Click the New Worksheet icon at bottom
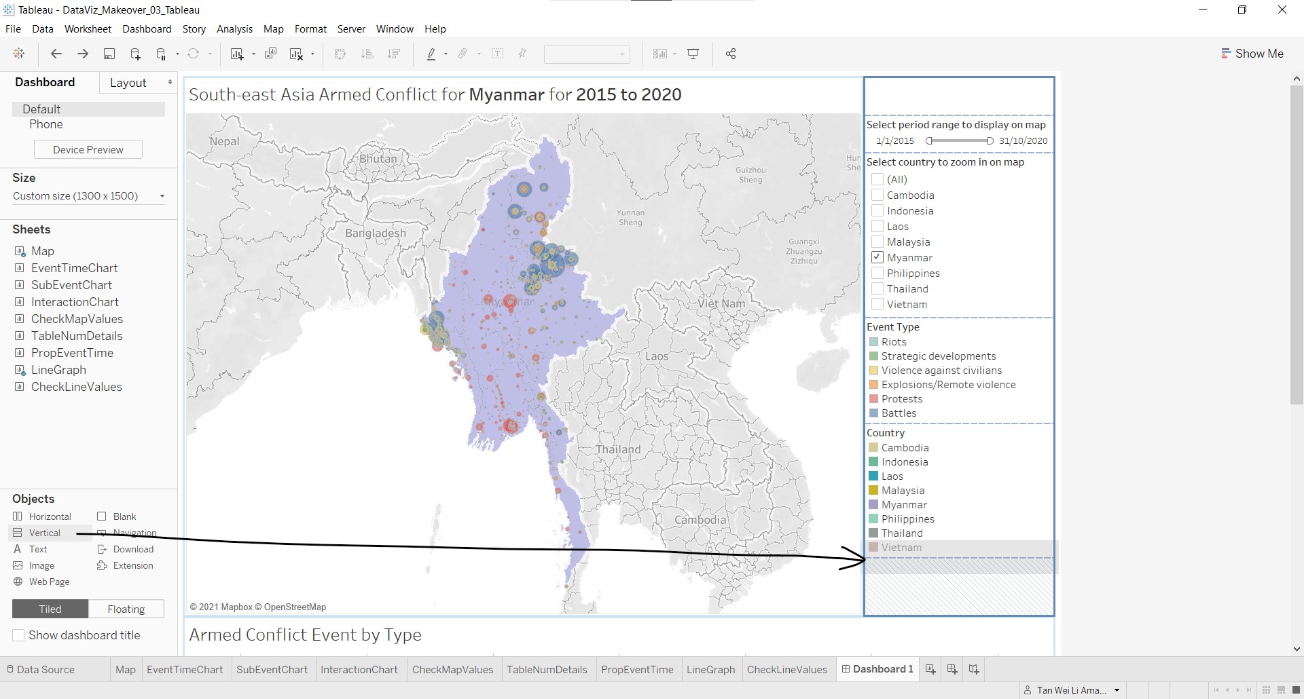 (x=930, y=670)
